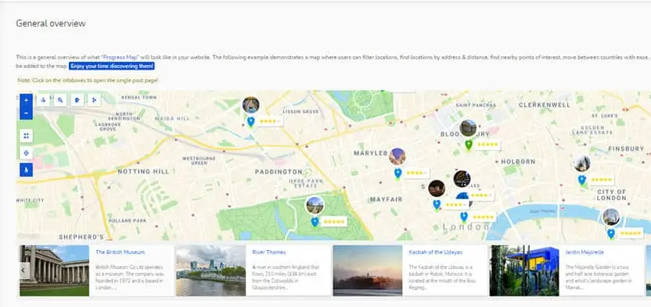651x307 pixels.
Task: Click star rating infobox near City of London
Action: [x=601, y=180]
